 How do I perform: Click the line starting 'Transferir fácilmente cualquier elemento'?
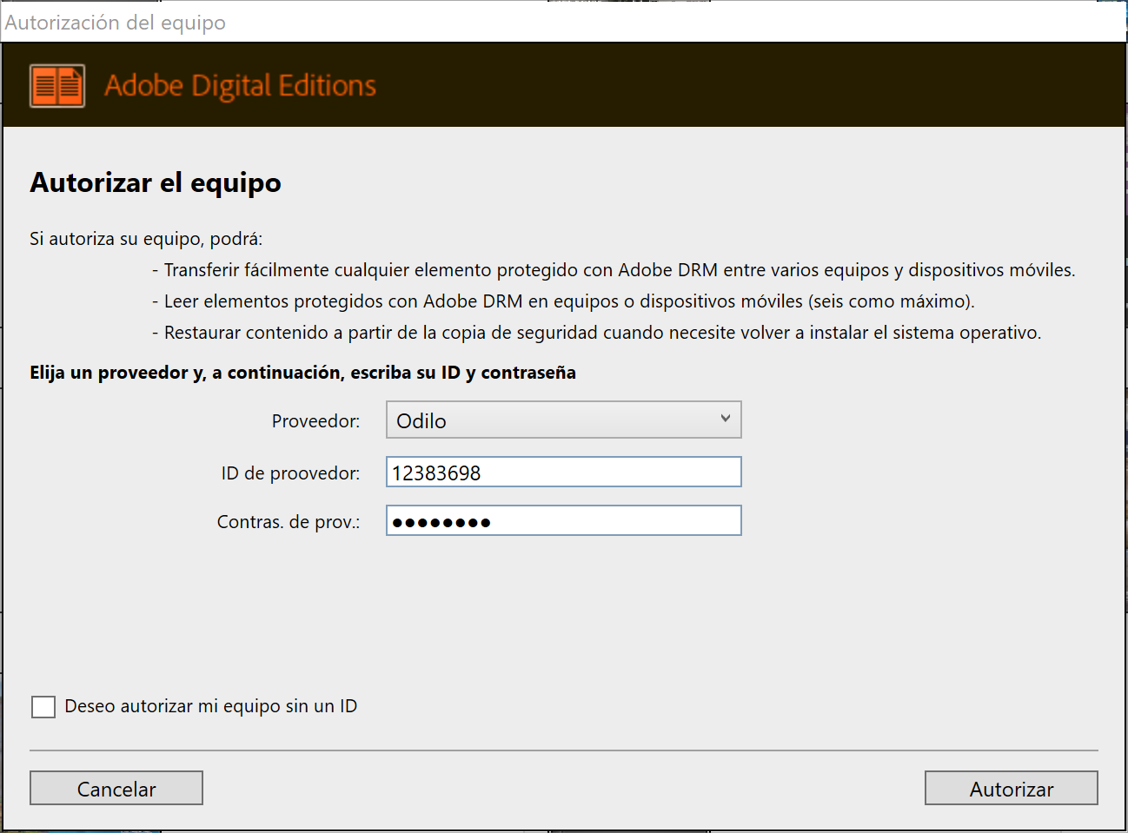pyautogui.click(x=614, y=270)
